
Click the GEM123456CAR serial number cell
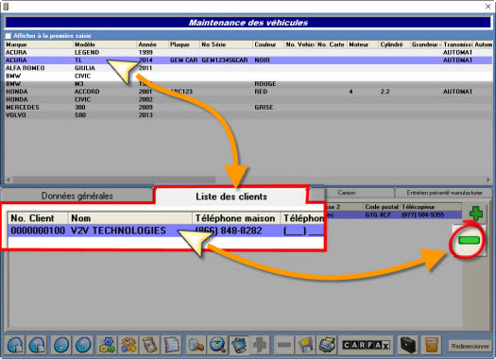[x=225, y=60]
